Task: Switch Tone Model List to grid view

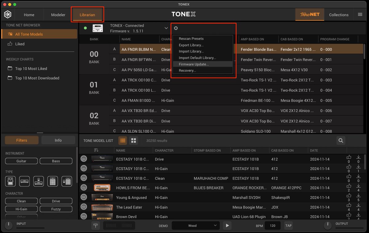Action: pyautogui.click(x=133, y=140)
